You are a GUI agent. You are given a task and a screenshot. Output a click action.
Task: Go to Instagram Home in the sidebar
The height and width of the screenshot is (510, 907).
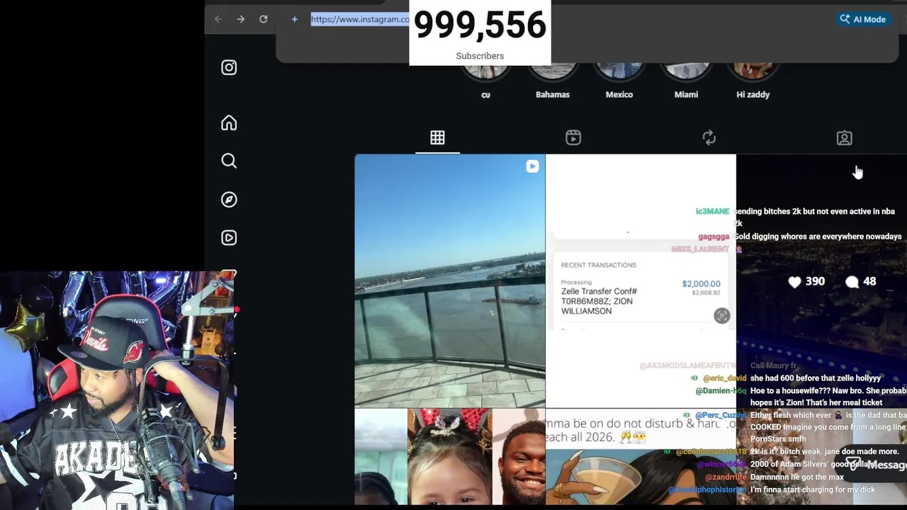[229, 123]
